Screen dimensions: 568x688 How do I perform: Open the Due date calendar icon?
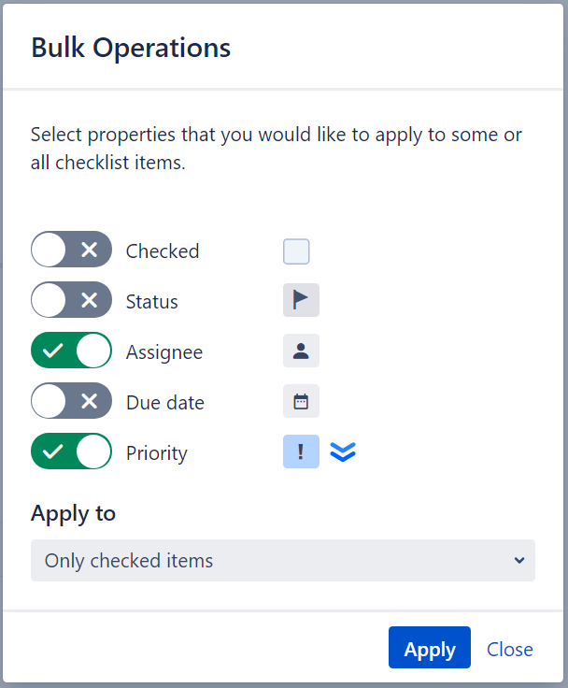301,402
